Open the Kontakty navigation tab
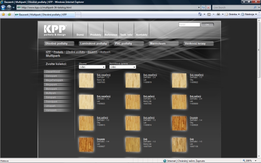 (142, 35)
